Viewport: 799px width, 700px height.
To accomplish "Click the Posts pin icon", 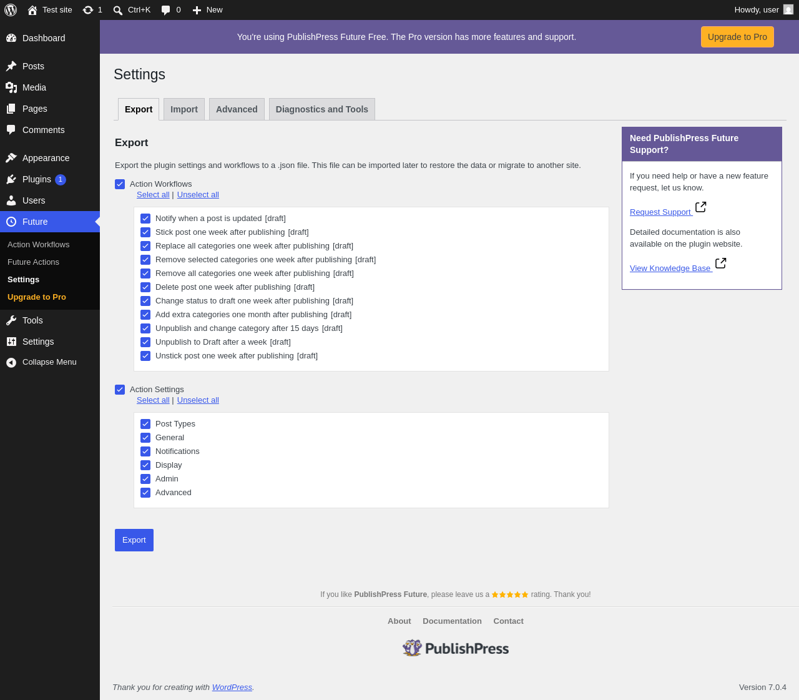I will (x=11, y=66).
